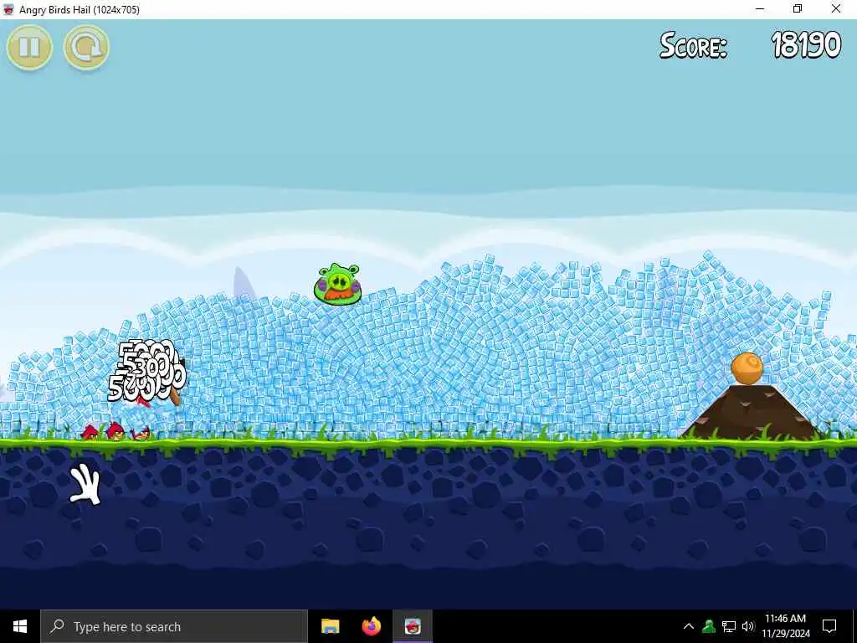Pause the game with the pause button
857x643 pixels.
(29, 48)
